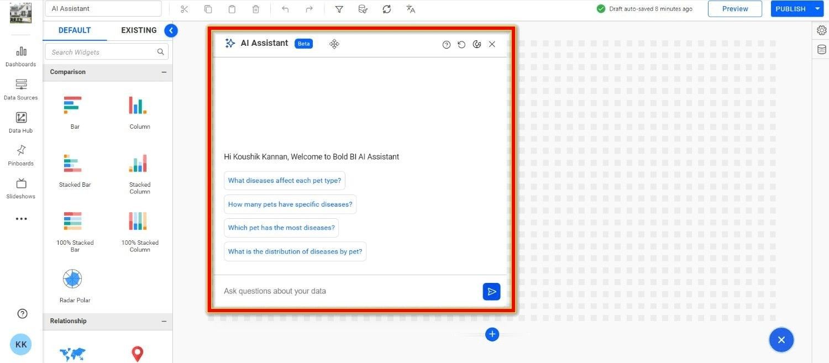This screenshot has height=363, width=829.
Task: Click the blue plus add button below the canvas
Action: [x=492, y=334]
